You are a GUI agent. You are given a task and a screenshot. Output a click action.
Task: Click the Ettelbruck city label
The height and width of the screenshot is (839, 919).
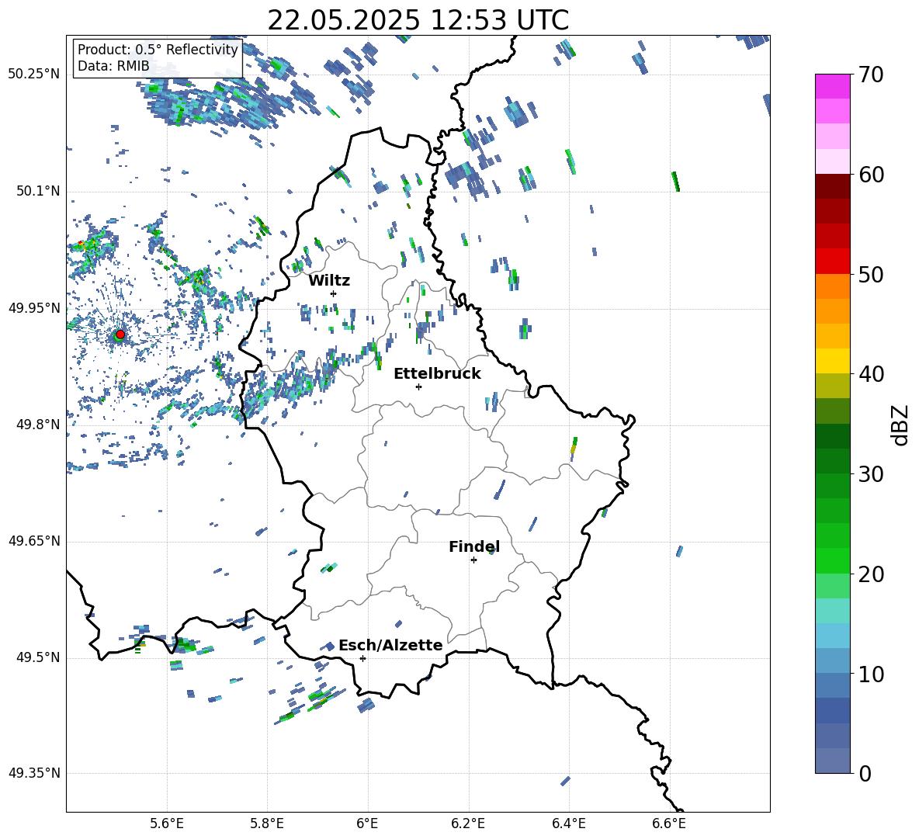pos(437,374)
